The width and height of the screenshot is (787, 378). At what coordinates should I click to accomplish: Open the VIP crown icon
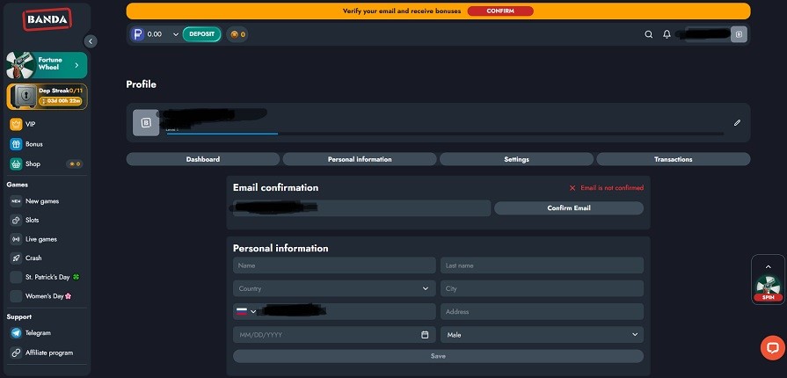coord(16,124)
